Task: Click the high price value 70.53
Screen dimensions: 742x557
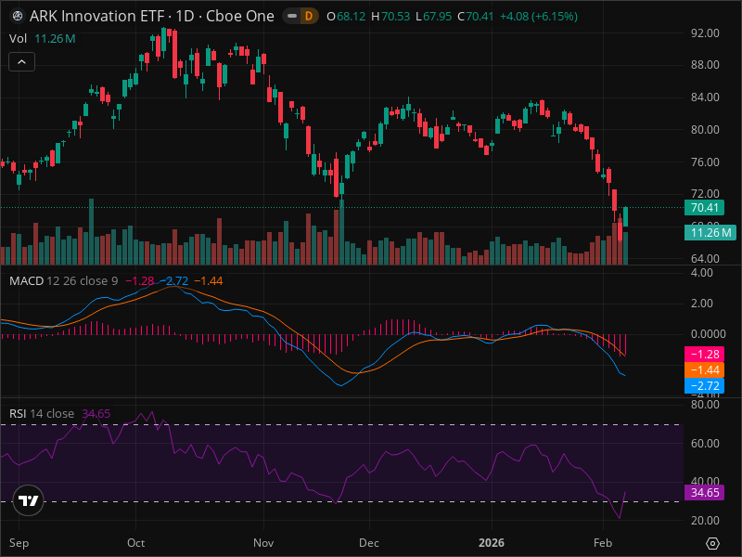Action: click(396, 17)
